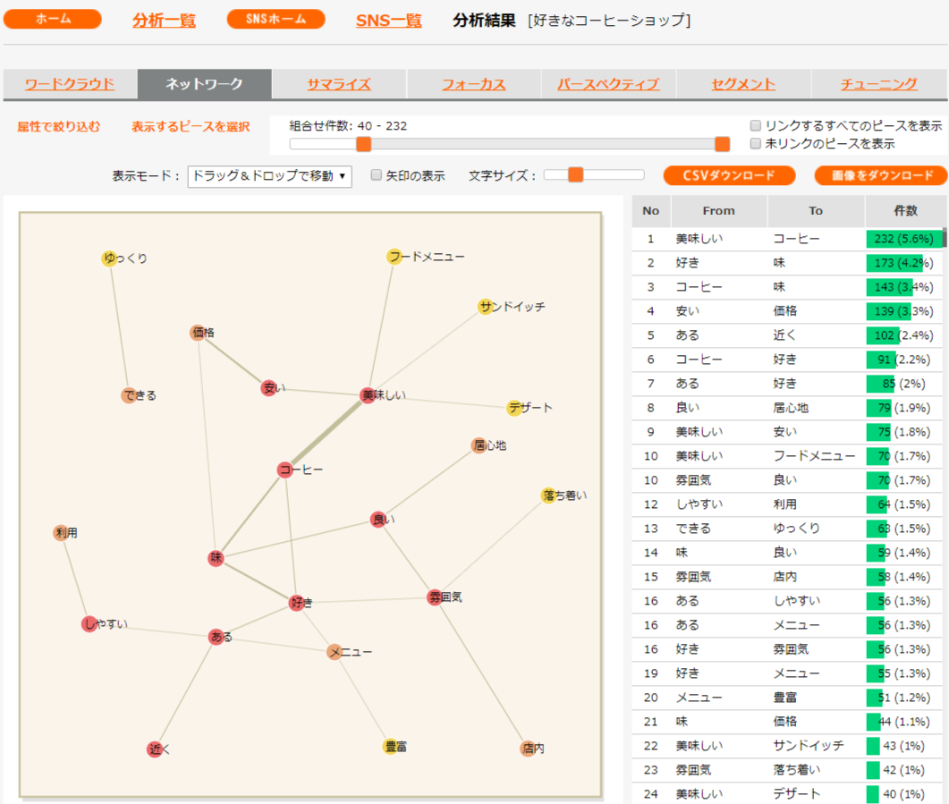Click the 雰囲気 node in the graph
Viewport: 949px width, 804px height.
(436, 597)
